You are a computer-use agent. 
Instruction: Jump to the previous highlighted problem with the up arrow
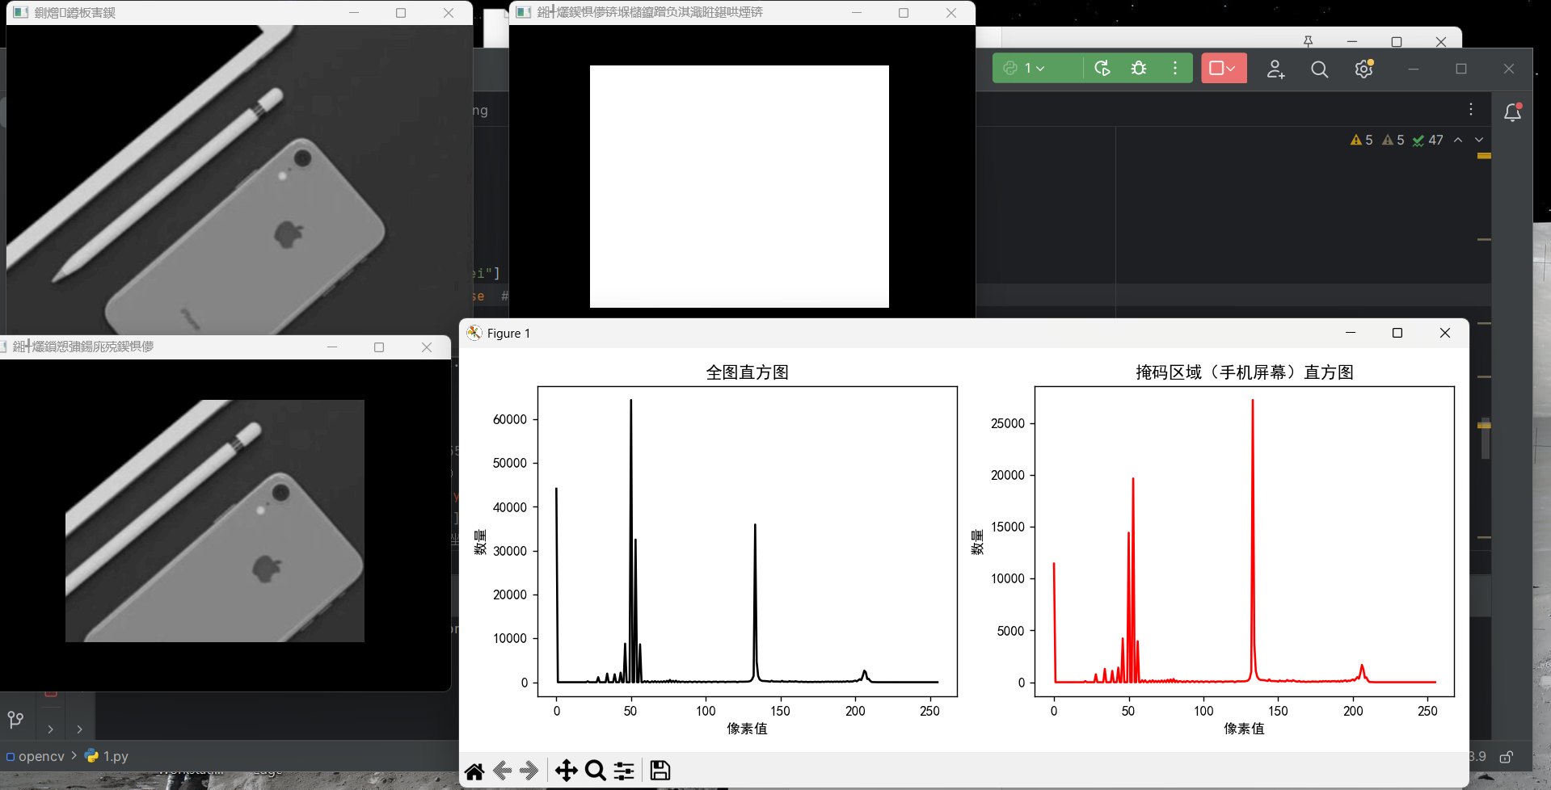click(x=1458, y=140)
